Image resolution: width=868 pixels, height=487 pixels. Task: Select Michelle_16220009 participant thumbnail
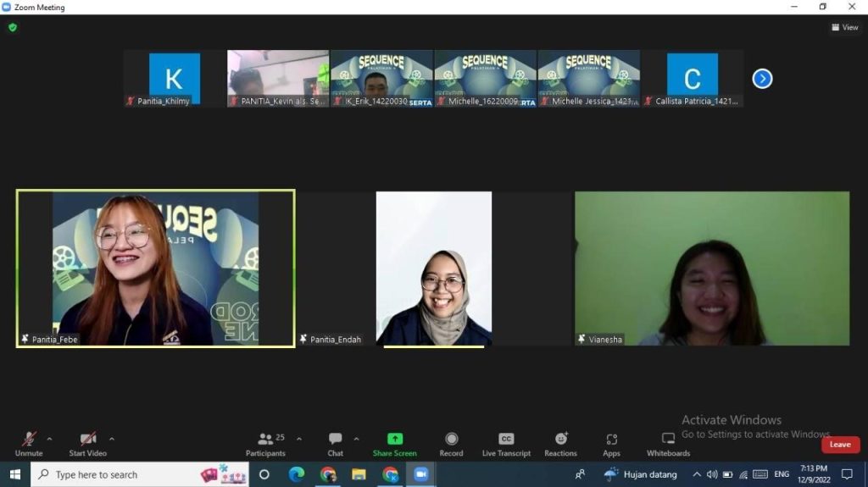485,79
